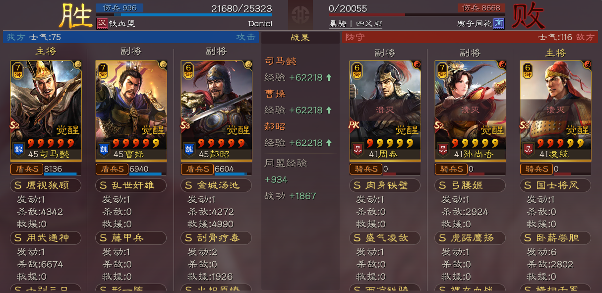Select the 弓腰姬 skill button
Viewport: 602px width, 293px height.
pyautogui.click(x=470, y=185)
